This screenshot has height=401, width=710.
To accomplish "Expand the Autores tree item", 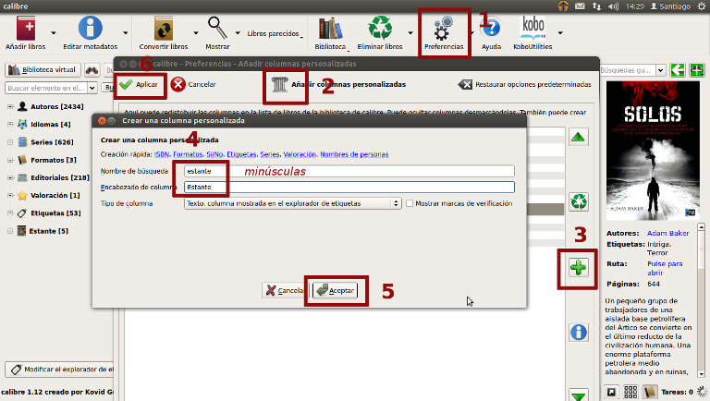I will pos(10,107).
